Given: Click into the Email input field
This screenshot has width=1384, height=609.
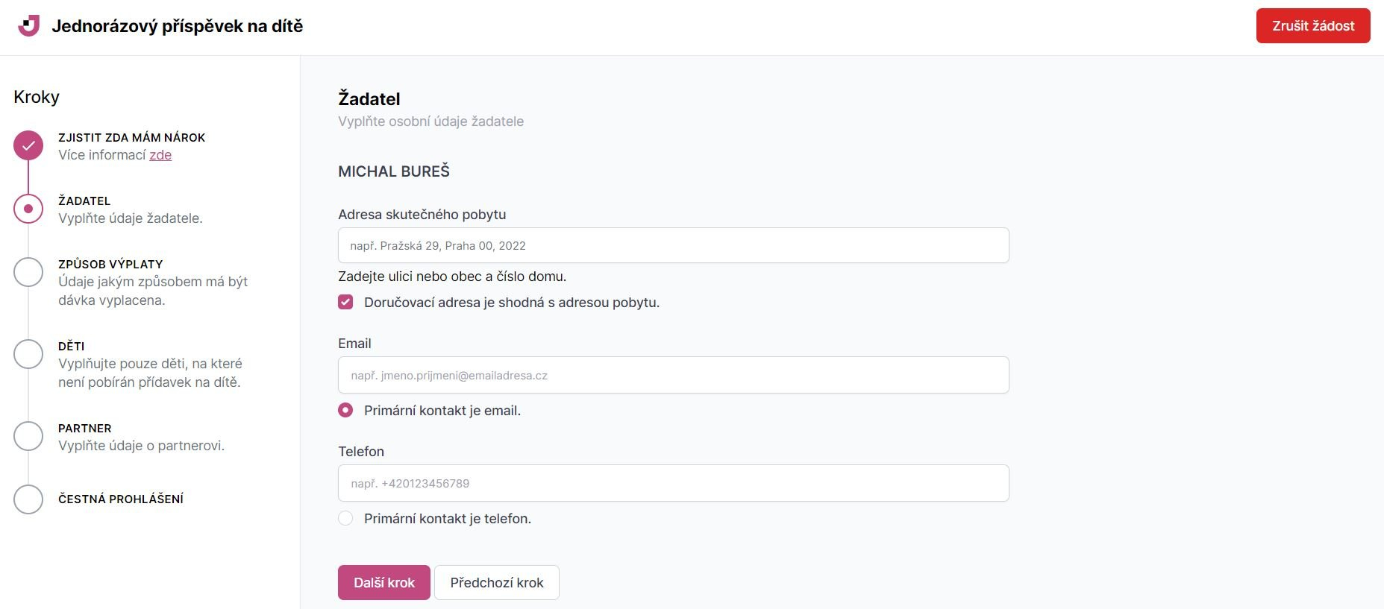Looking at the screenshot, I should 673,376.
